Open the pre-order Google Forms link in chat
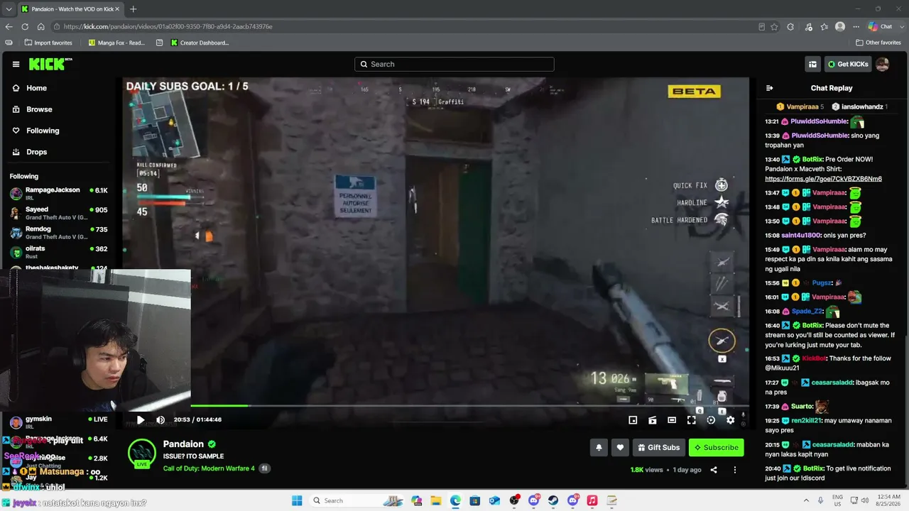The width and height of the screenshot is (909, 511). tap(823, 179)
